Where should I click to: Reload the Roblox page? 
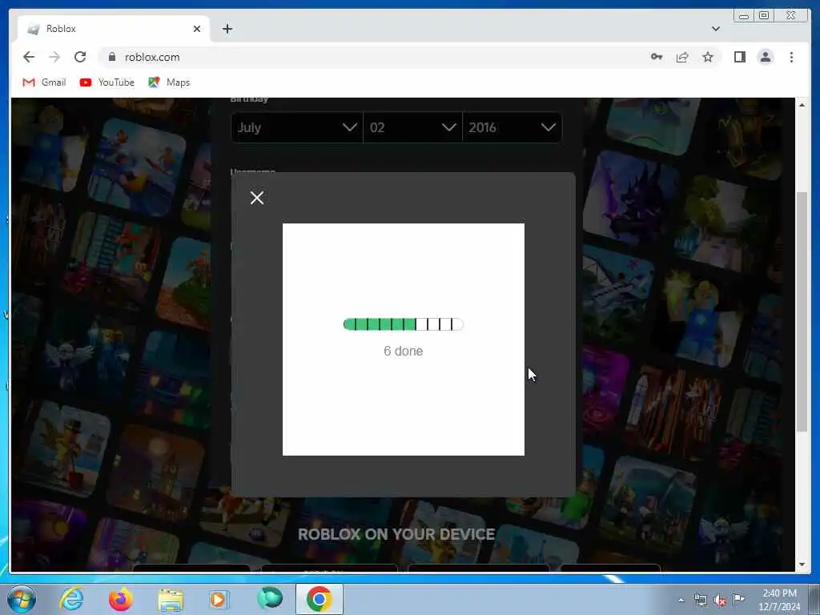[x=80, y=57]
